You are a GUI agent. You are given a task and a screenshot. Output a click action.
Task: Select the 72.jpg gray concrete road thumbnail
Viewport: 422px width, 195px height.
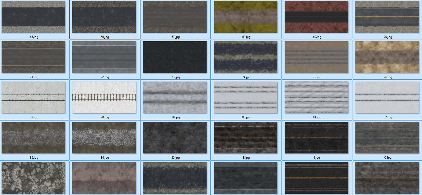coord(104,57)
